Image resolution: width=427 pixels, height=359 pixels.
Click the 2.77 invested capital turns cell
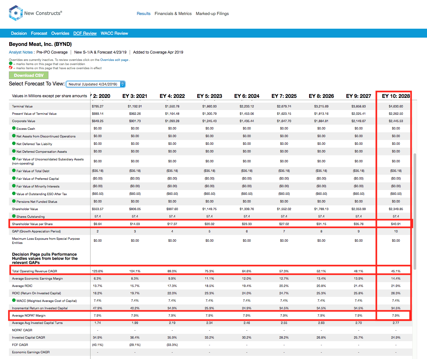coord(396,323)
